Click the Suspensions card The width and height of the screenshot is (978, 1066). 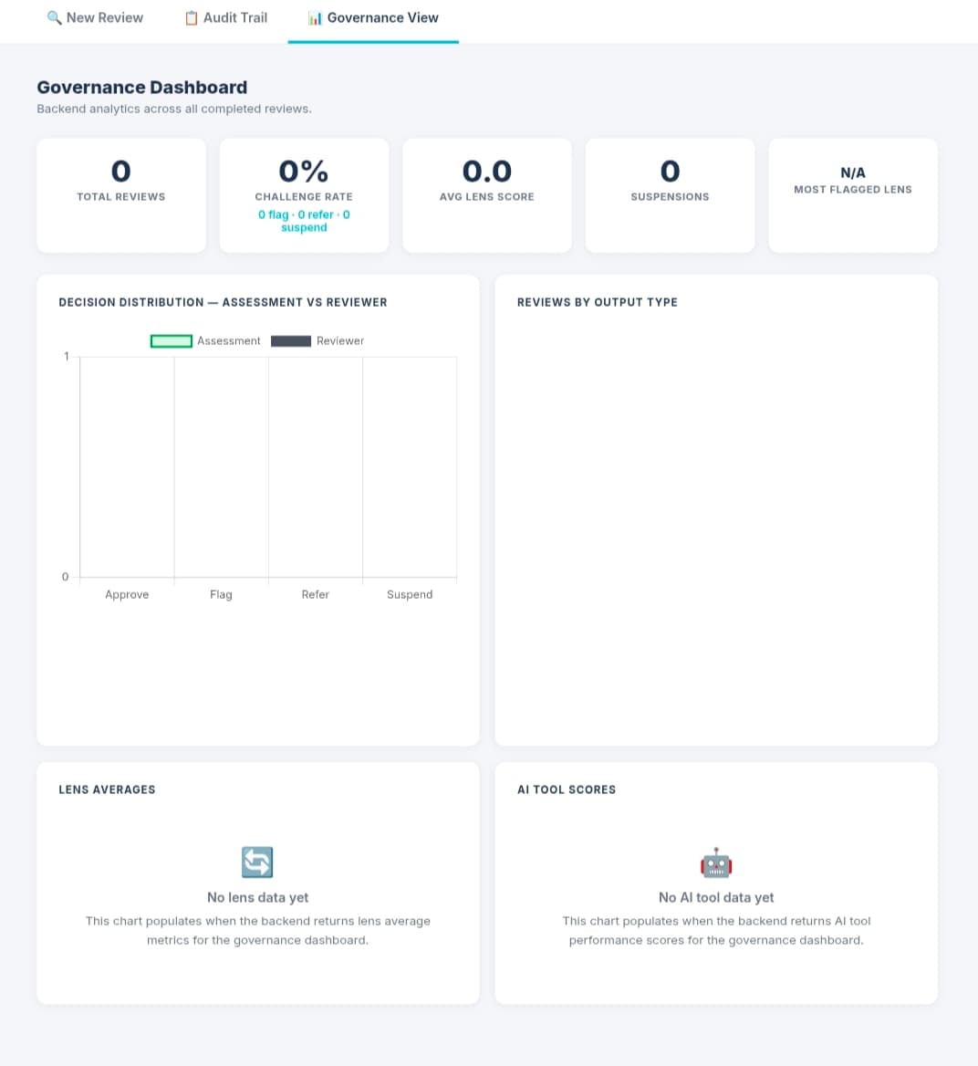pyautogui.click(x=670, y=196)
